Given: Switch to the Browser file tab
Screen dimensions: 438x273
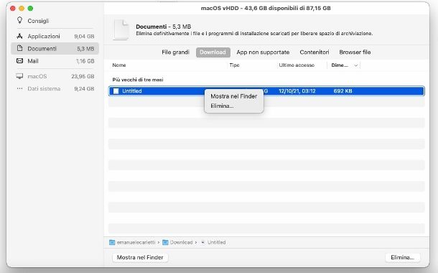Looking at the screenshot, I should (x=355, y=52).
